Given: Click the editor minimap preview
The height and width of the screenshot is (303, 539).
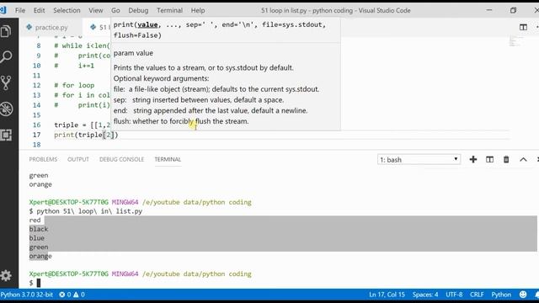Looking at the screenshot, I should (x=515, y=41).
